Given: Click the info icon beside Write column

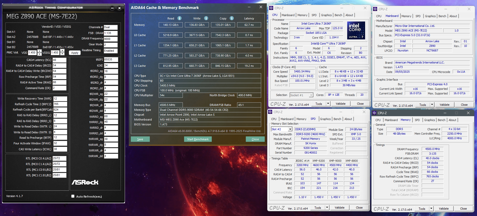Looking at the screenshot, I should coord(206,18).
